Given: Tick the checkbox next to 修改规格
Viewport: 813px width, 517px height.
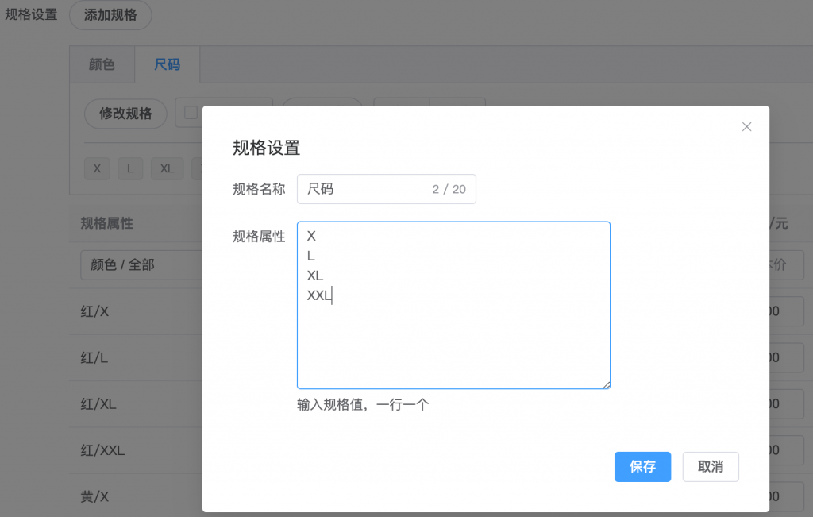Looking at the screenshot, I should [x=191, y=113].
